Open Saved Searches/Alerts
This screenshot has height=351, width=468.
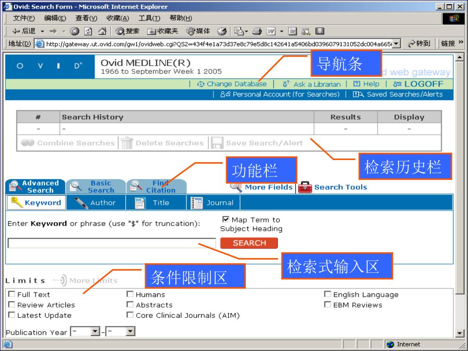pyautogui.click(x=398, y=94)
